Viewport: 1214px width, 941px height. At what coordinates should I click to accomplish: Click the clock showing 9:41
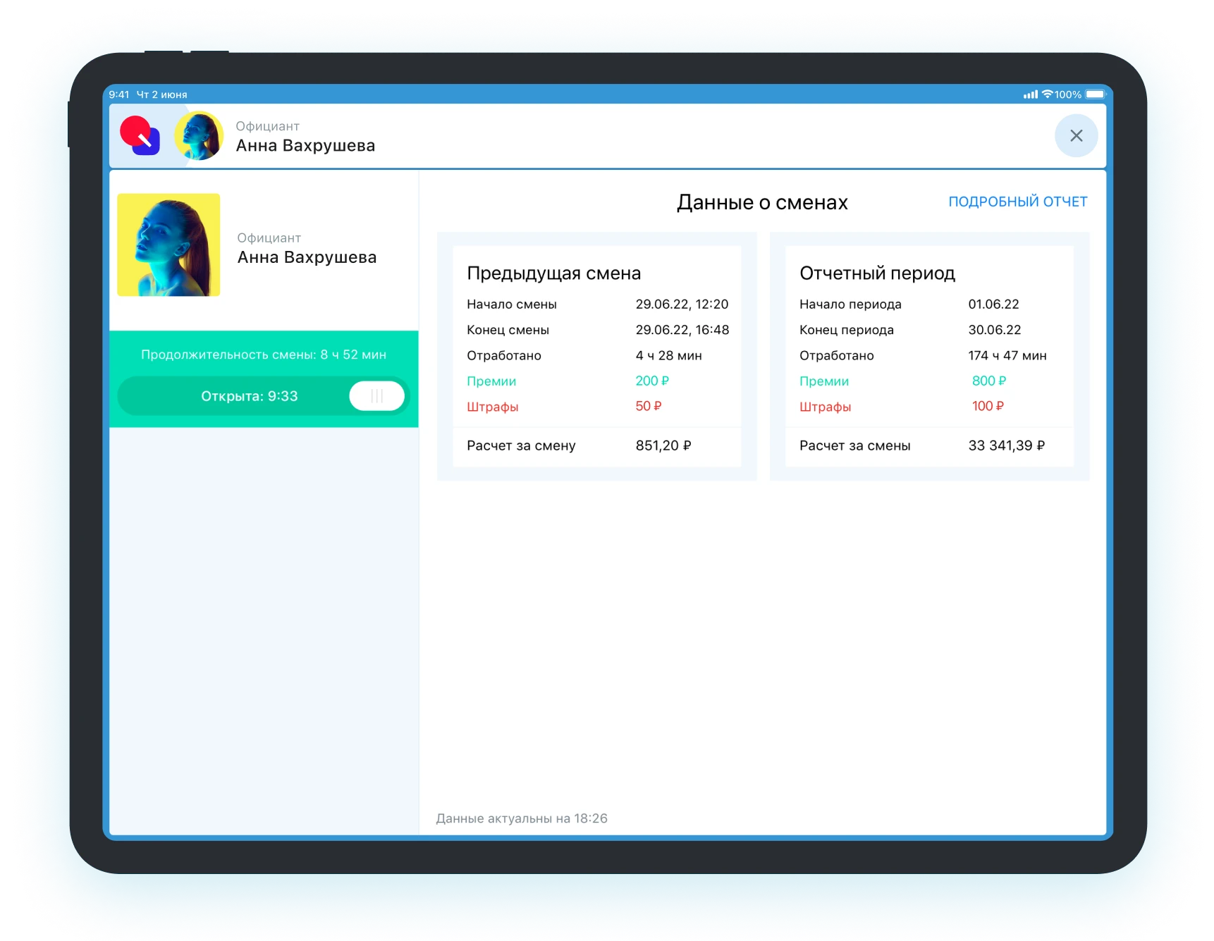(118, 93)
